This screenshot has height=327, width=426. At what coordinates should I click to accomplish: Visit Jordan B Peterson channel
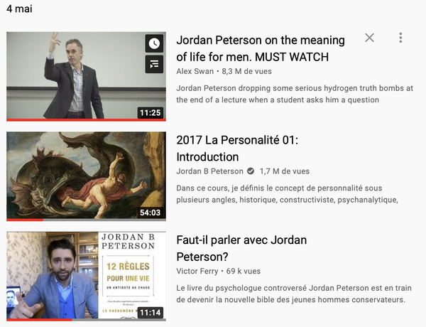tap(209, 171)
